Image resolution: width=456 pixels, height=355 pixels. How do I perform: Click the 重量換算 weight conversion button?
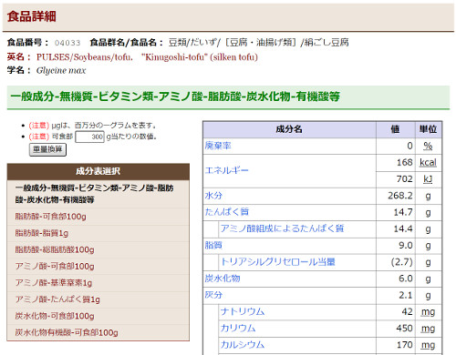(x=47, y=149)
